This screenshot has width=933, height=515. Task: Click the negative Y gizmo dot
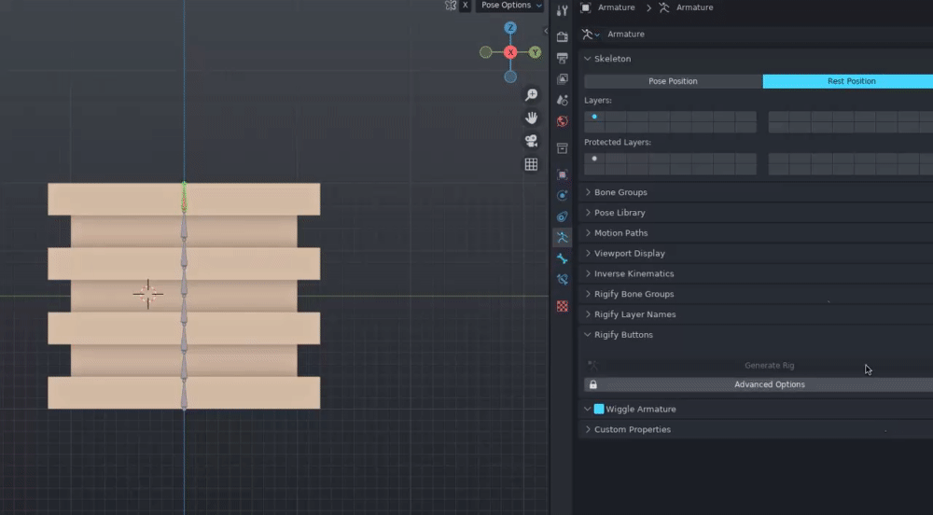point(485,52)
